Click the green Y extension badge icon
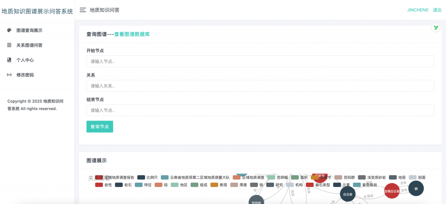Image resolution: width=446 pixels, height=204 pixels. click(435, 28)
